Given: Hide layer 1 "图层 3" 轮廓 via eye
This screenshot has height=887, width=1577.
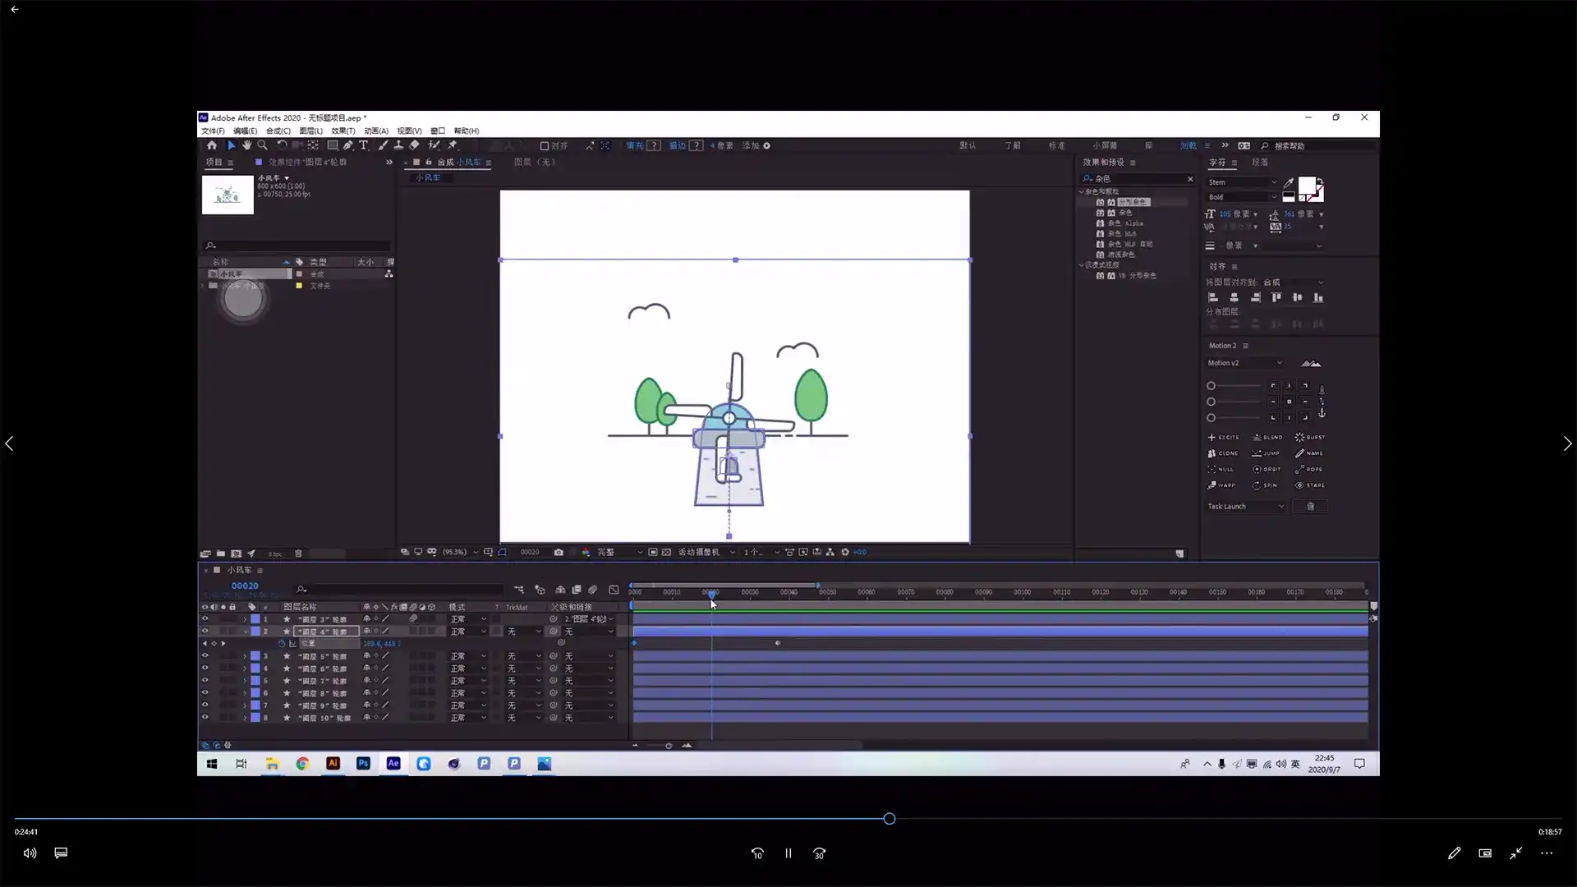Looking at the screenshot, I should point(205,619).
